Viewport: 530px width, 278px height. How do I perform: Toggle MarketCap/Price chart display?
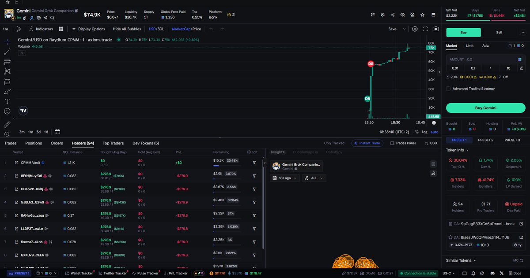click(x=186, y=29)
